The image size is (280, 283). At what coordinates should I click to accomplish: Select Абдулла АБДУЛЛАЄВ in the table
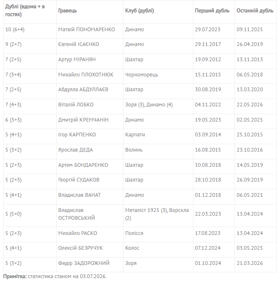point(83,90)
